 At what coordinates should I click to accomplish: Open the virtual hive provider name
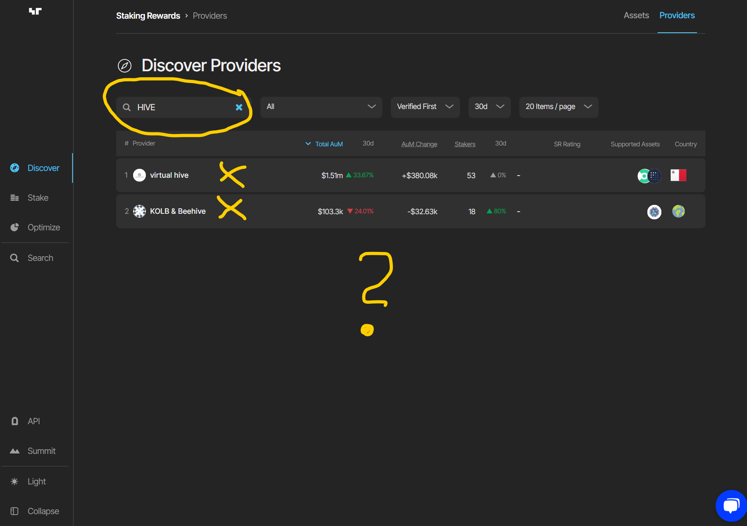pos(169,175)
